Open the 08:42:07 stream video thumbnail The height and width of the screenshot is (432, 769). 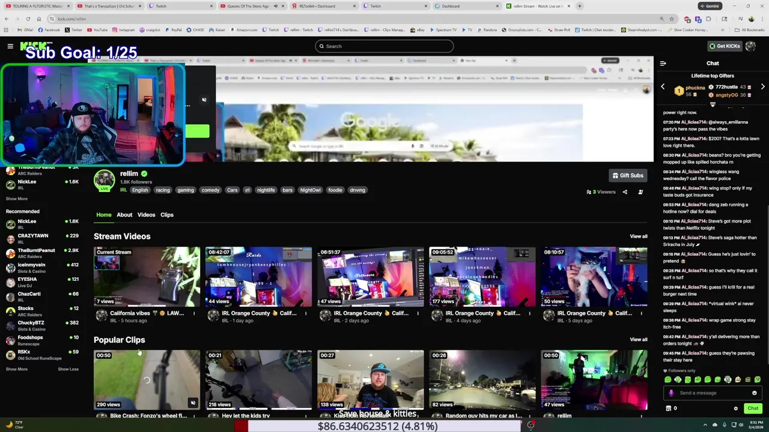pos(258,277)
